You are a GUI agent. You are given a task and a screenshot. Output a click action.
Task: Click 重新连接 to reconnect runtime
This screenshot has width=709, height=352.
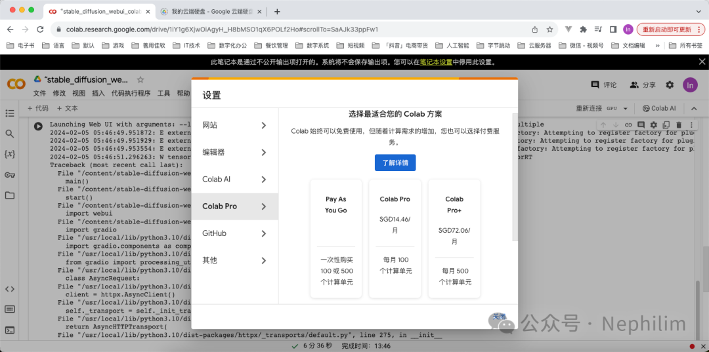[589, 108]
